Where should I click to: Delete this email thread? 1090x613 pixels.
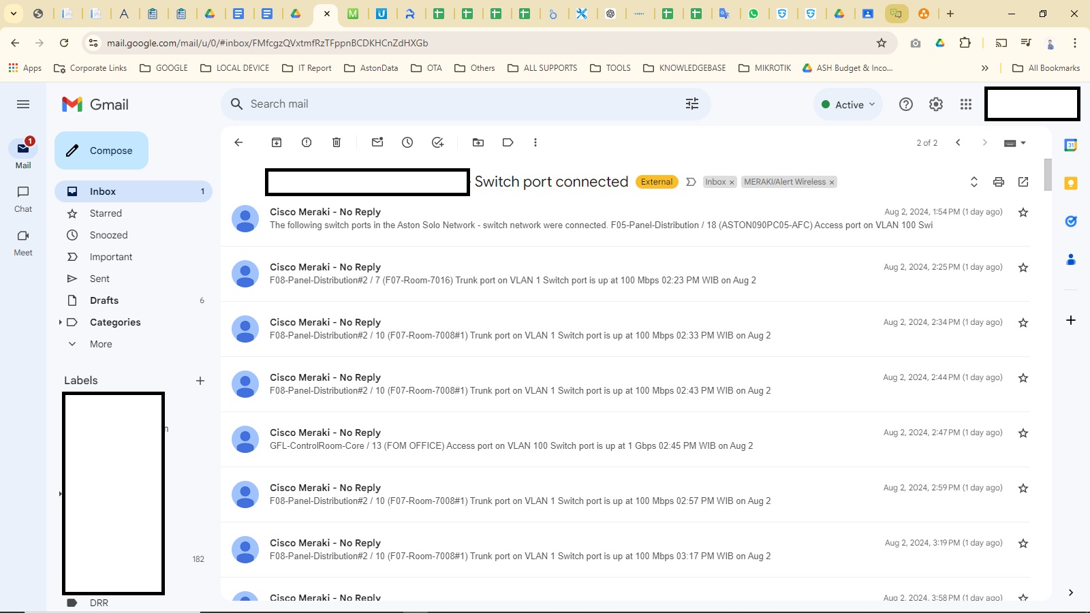tap(336, 142)
